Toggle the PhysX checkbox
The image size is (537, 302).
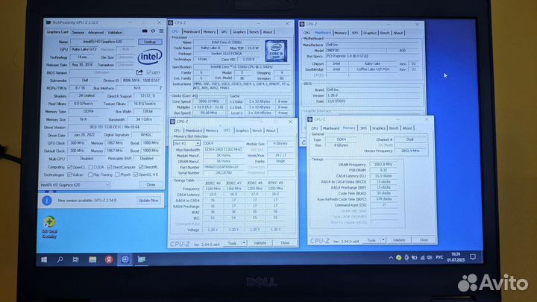[x=117, y=174]
